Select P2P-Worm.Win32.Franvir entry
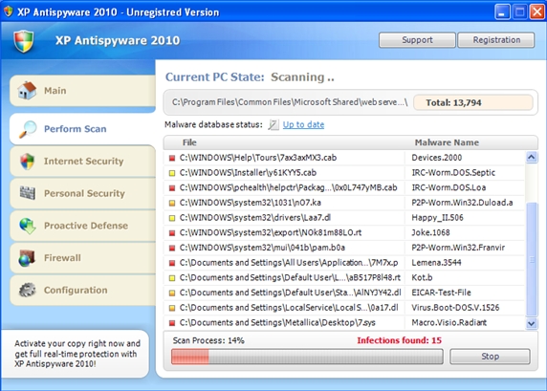547x391 pixels. click(x=458, y=248)
